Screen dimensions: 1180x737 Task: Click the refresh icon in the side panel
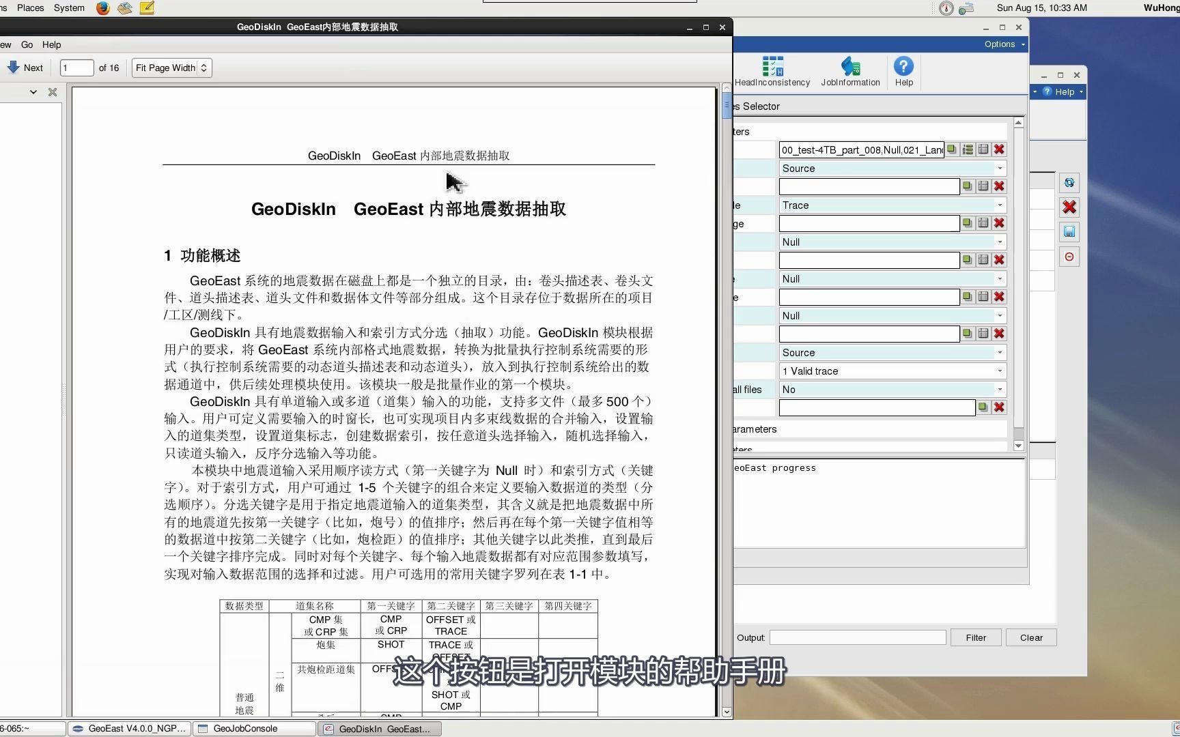point(1069,183)
